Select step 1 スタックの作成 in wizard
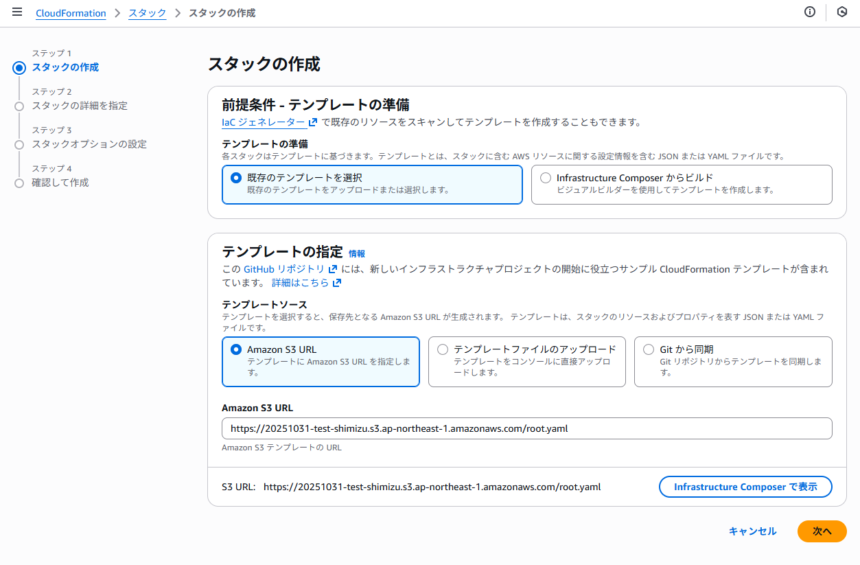This screenshot has width=860, height=565. tap(65, 67)
